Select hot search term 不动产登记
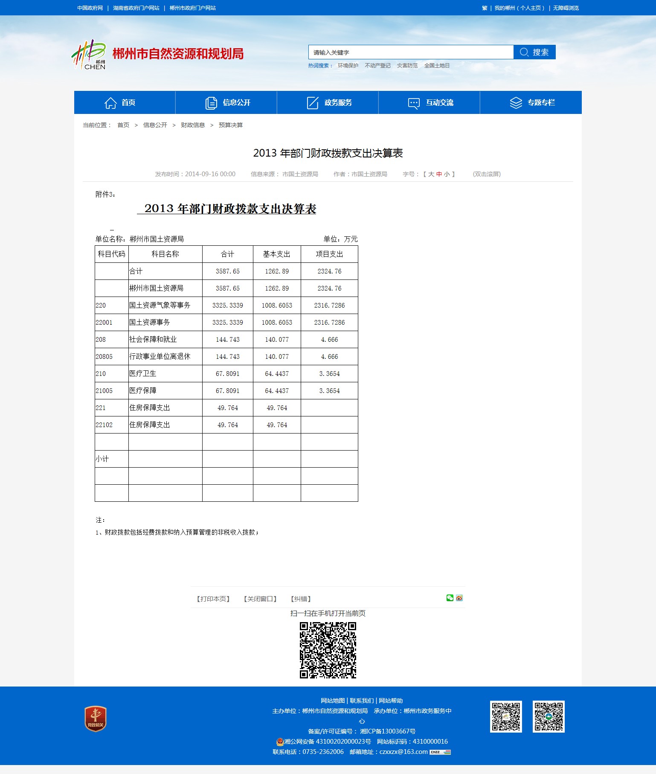Viewport: 656px width, 774px height. [377, 66]
